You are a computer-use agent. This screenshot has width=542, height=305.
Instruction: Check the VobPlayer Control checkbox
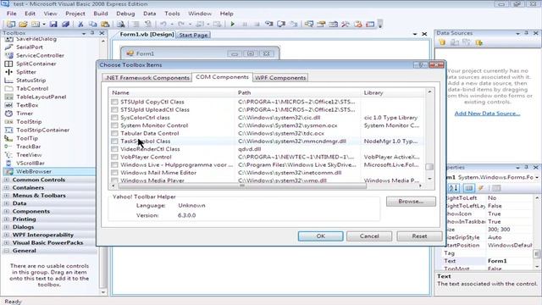click(114, 157)
